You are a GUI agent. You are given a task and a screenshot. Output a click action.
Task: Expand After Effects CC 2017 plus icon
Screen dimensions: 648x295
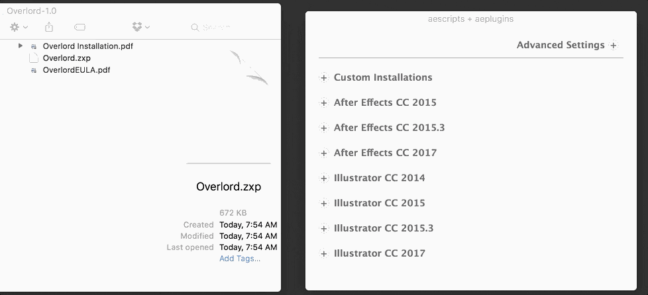pos(324,153)
